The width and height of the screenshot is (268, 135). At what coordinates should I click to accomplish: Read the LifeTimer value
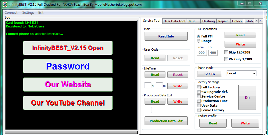[x=155, y=75]
